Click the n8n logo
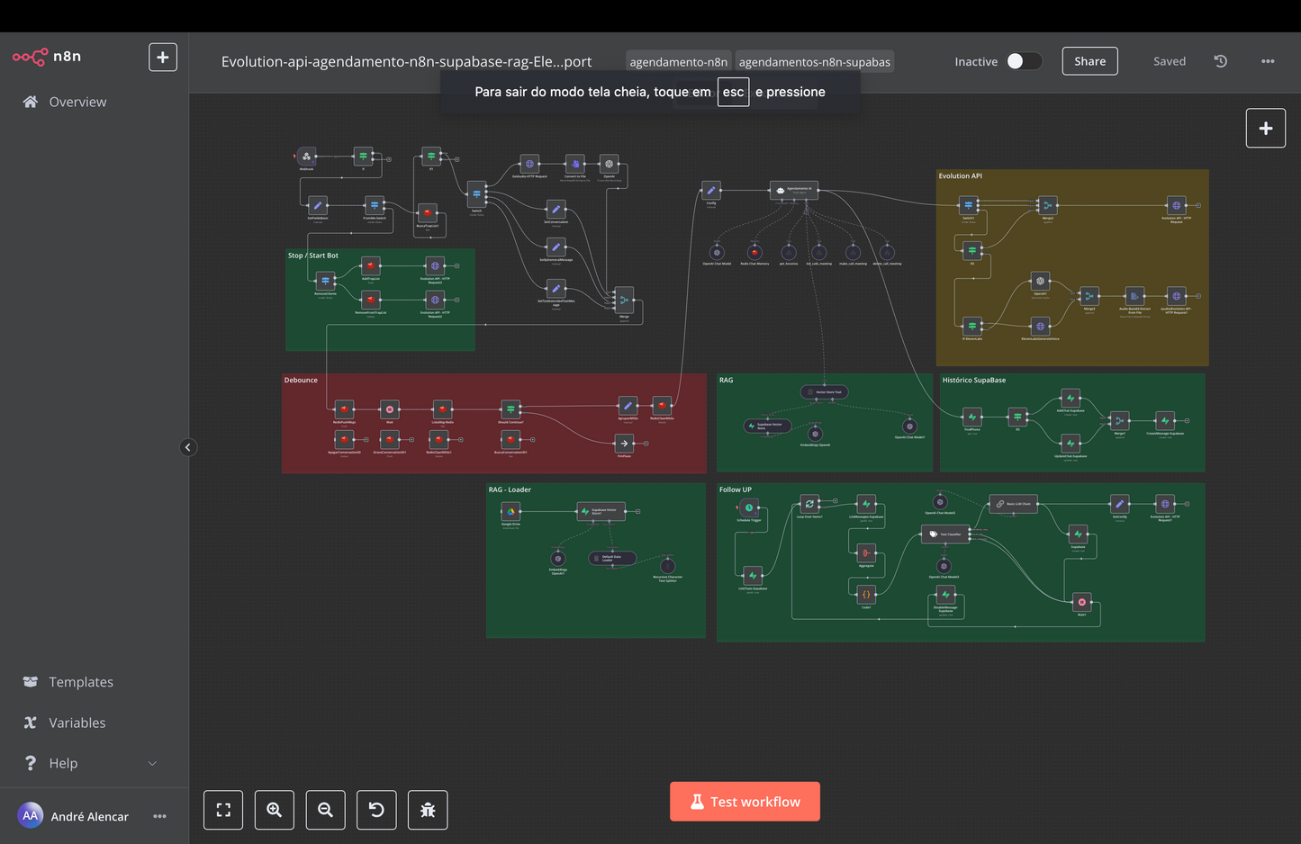 pos(47,57)
